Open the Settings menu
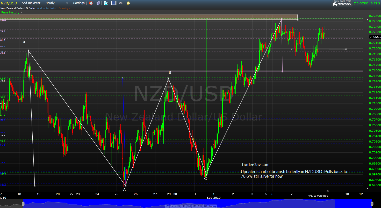The width and height of the screenshot is (381, 208). point(79,3)
